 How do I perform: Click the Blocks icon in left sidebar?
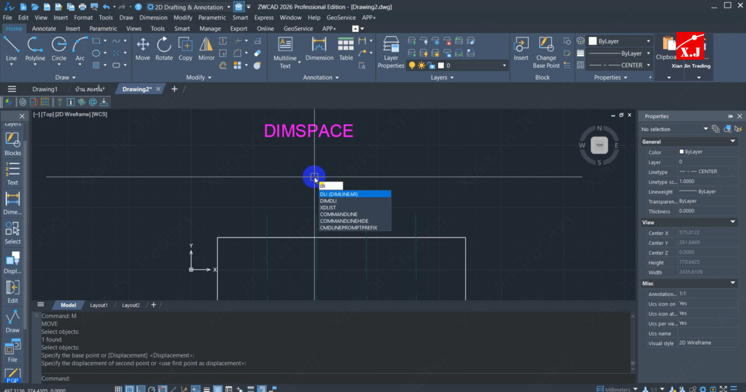click(x=12, y=143)
